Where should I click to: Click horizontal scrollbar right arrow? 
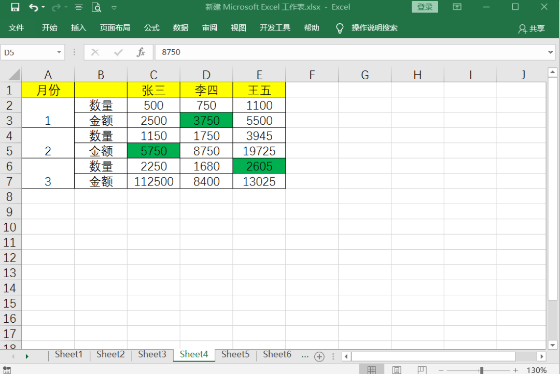542,356
